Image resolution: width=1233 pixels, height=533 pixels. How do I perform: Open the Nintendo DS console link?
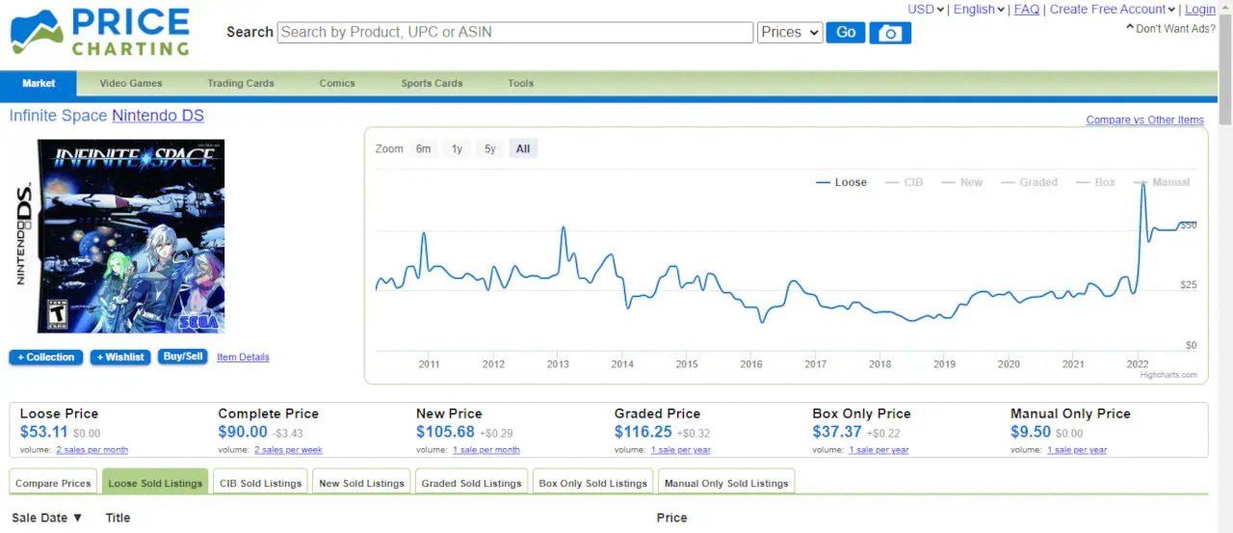(x=158, y=116)
